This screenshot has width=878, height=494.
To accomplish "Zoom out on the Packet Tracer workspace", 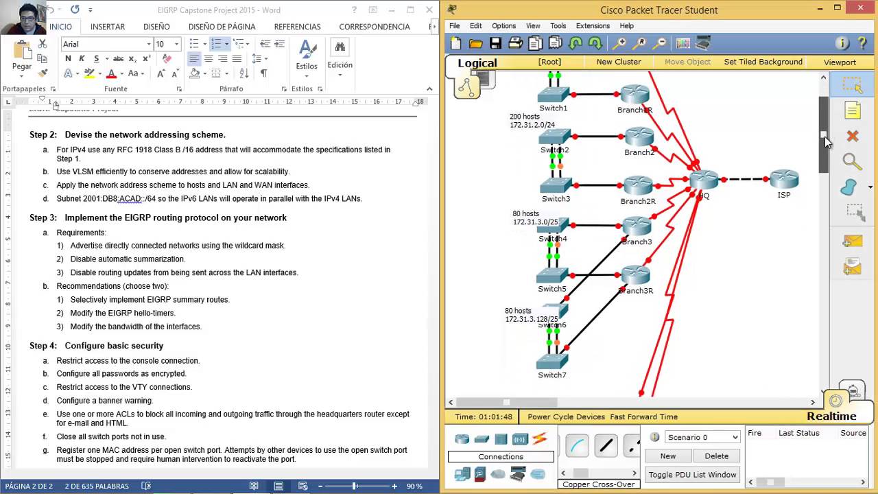I will (x=659, y=43).
